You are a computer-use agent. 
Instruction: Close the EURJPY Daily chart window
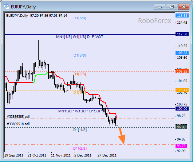(x=184, y=7)
